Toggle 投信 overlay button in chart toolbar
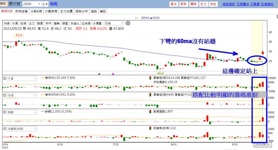Viewport: 278px width, 150px height. [23, 23]
